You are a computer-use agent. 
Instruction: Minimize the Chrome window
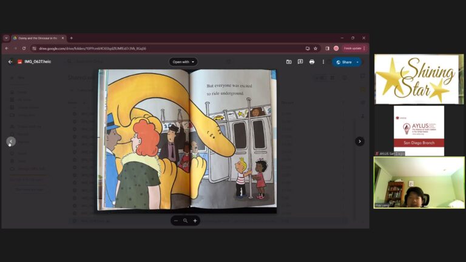342,38
